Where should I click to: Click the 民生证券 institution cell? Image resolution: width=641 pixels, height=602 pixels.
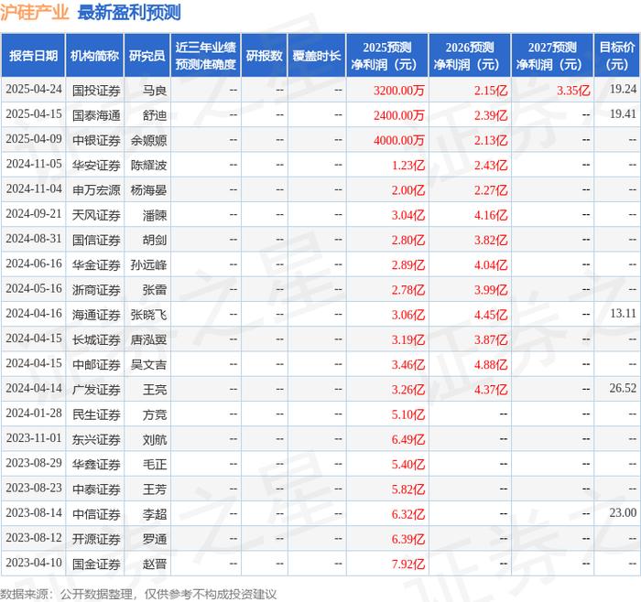point(96,414)
